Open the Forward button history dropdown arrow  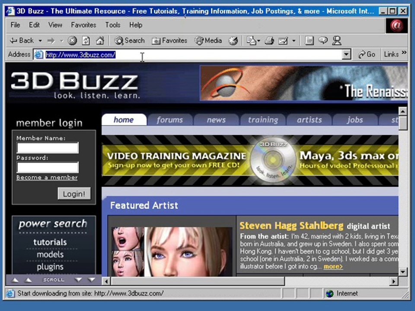[x=62, y=41]
